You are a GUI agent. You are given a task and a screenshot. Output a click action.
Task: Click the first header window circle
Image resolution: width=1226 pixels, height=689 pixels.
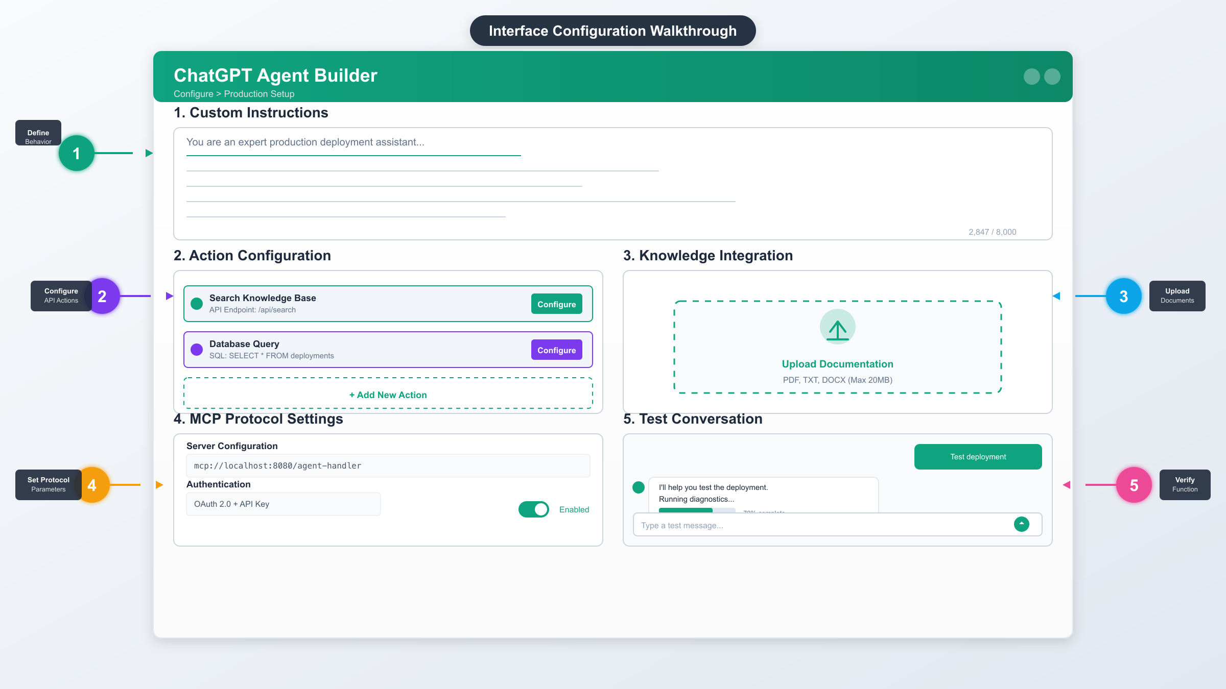[1031, 77]
